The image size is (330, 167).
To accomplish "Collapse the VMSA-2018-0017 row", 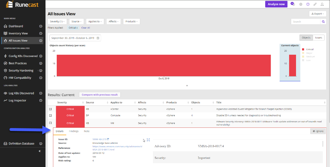I will click(50, 123).
